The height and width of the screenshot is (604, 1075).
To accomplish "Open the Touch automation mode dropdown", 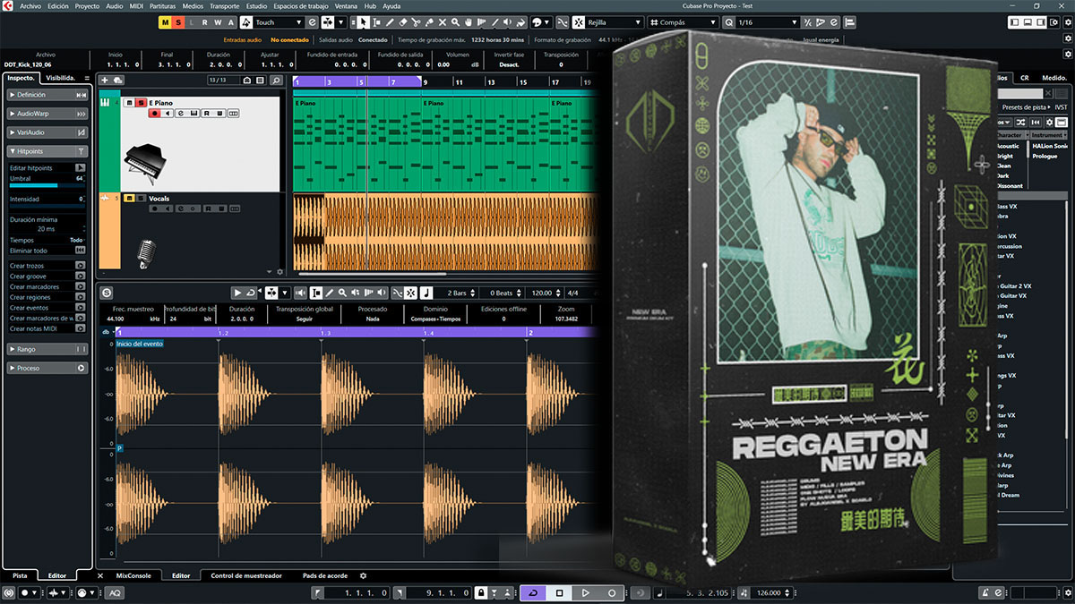I will pyautogui.click(x=279, y=22).
